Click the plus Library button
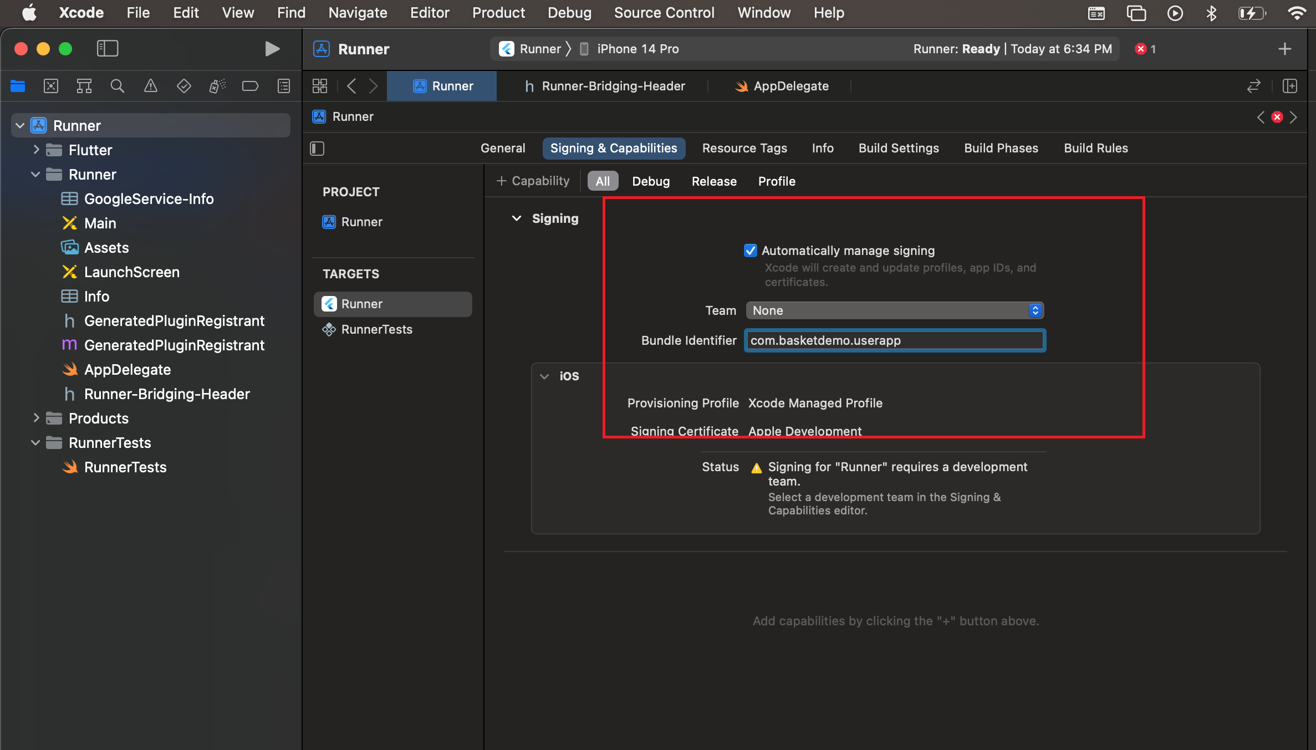This screenshot has height=750, width=1316. pos(1284,49)
